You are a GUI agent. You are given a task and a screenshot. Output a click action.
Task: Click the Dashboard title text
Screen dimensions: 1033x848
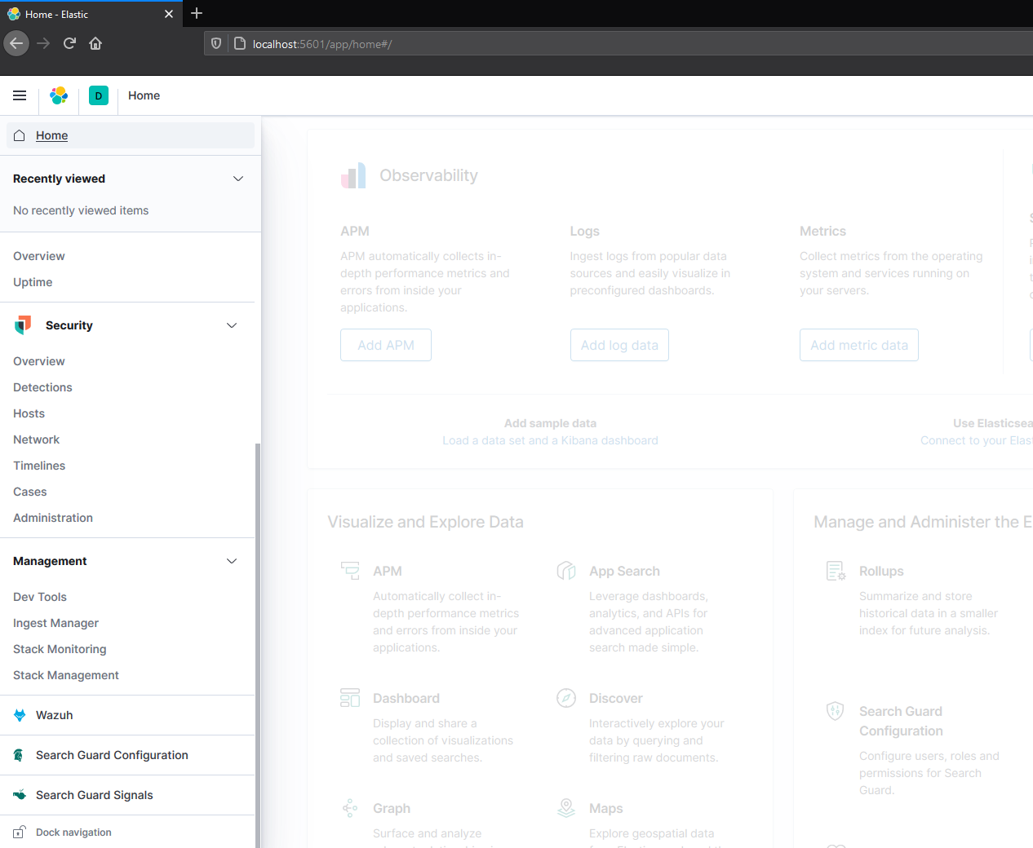406,698
